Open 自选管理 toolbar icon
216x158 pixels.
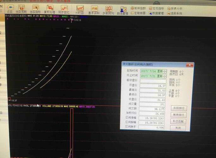click(x=123, y=9)
